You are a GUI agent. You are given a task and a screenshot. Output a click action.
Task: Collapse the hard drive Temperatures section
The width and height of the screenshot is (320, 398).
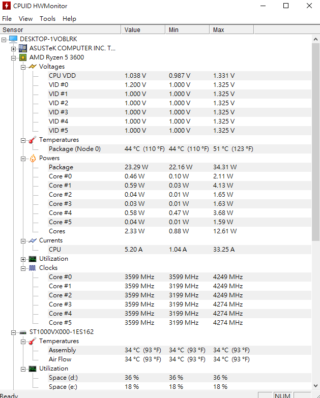tap(23, 342)
